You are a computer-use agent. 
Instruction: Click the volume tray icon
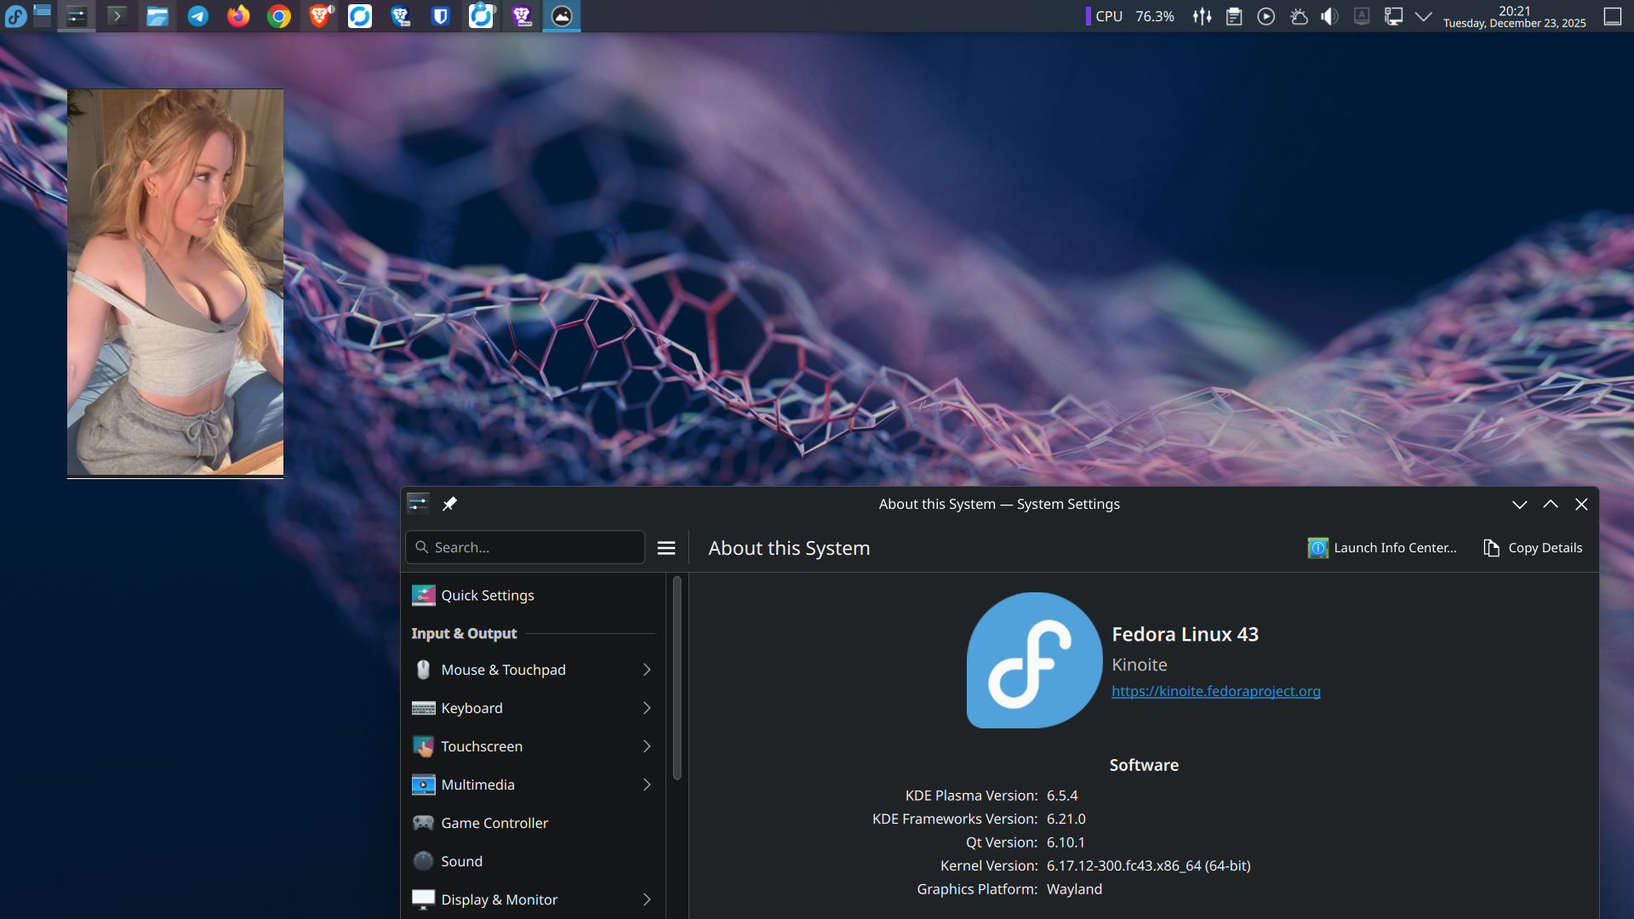(x=1329, y=16)
